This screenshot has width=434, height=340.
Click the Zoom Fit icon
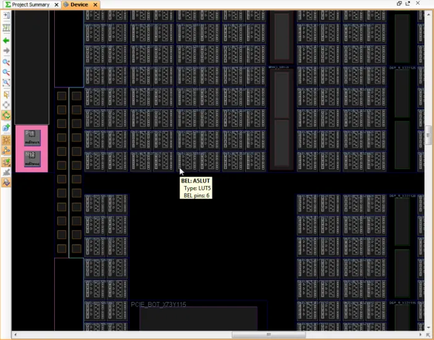pos(6,82)
